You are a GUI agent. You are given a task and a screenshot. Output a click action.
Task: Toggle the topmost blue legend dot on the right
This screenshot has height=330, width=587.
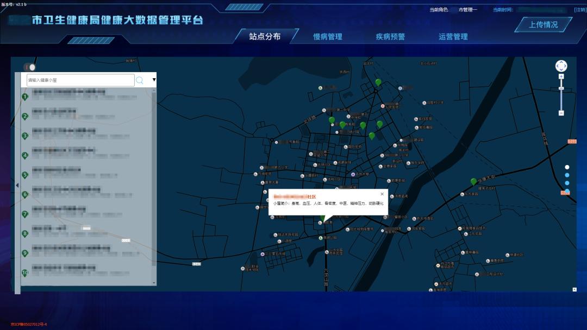point(567,175)
